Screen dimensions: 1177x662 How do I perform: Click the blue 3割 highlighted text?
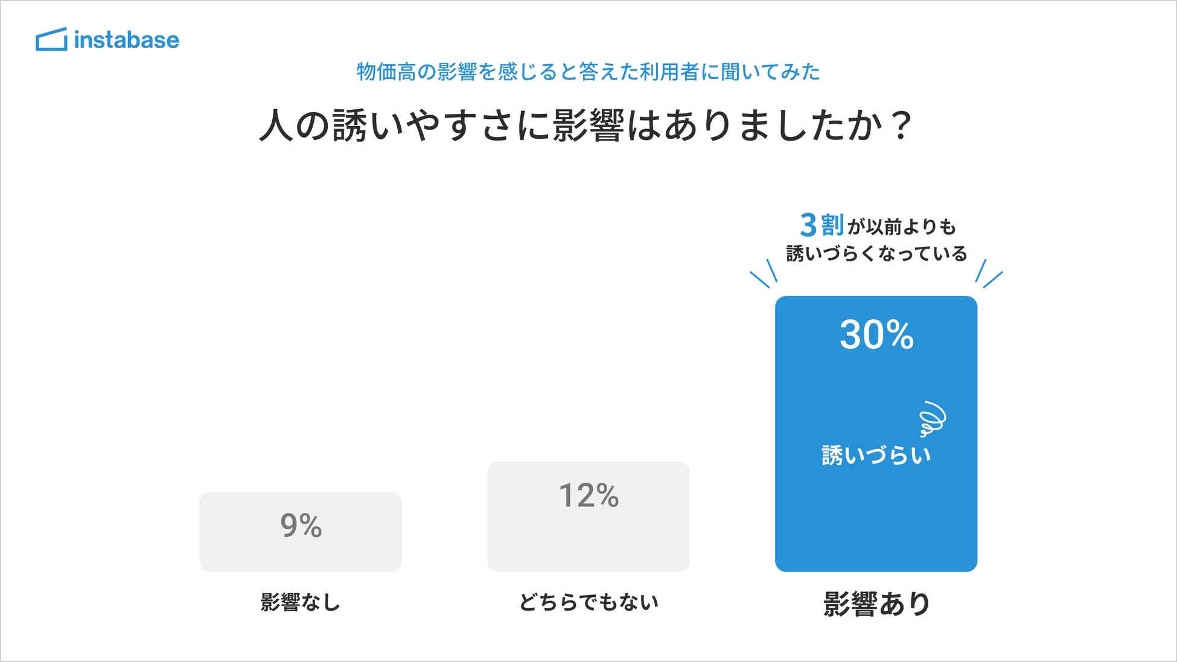(x=821, y=225)
